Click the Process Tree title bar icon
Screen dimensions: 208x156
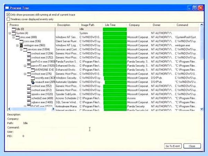pyautogui.click(x=7, y=8)
